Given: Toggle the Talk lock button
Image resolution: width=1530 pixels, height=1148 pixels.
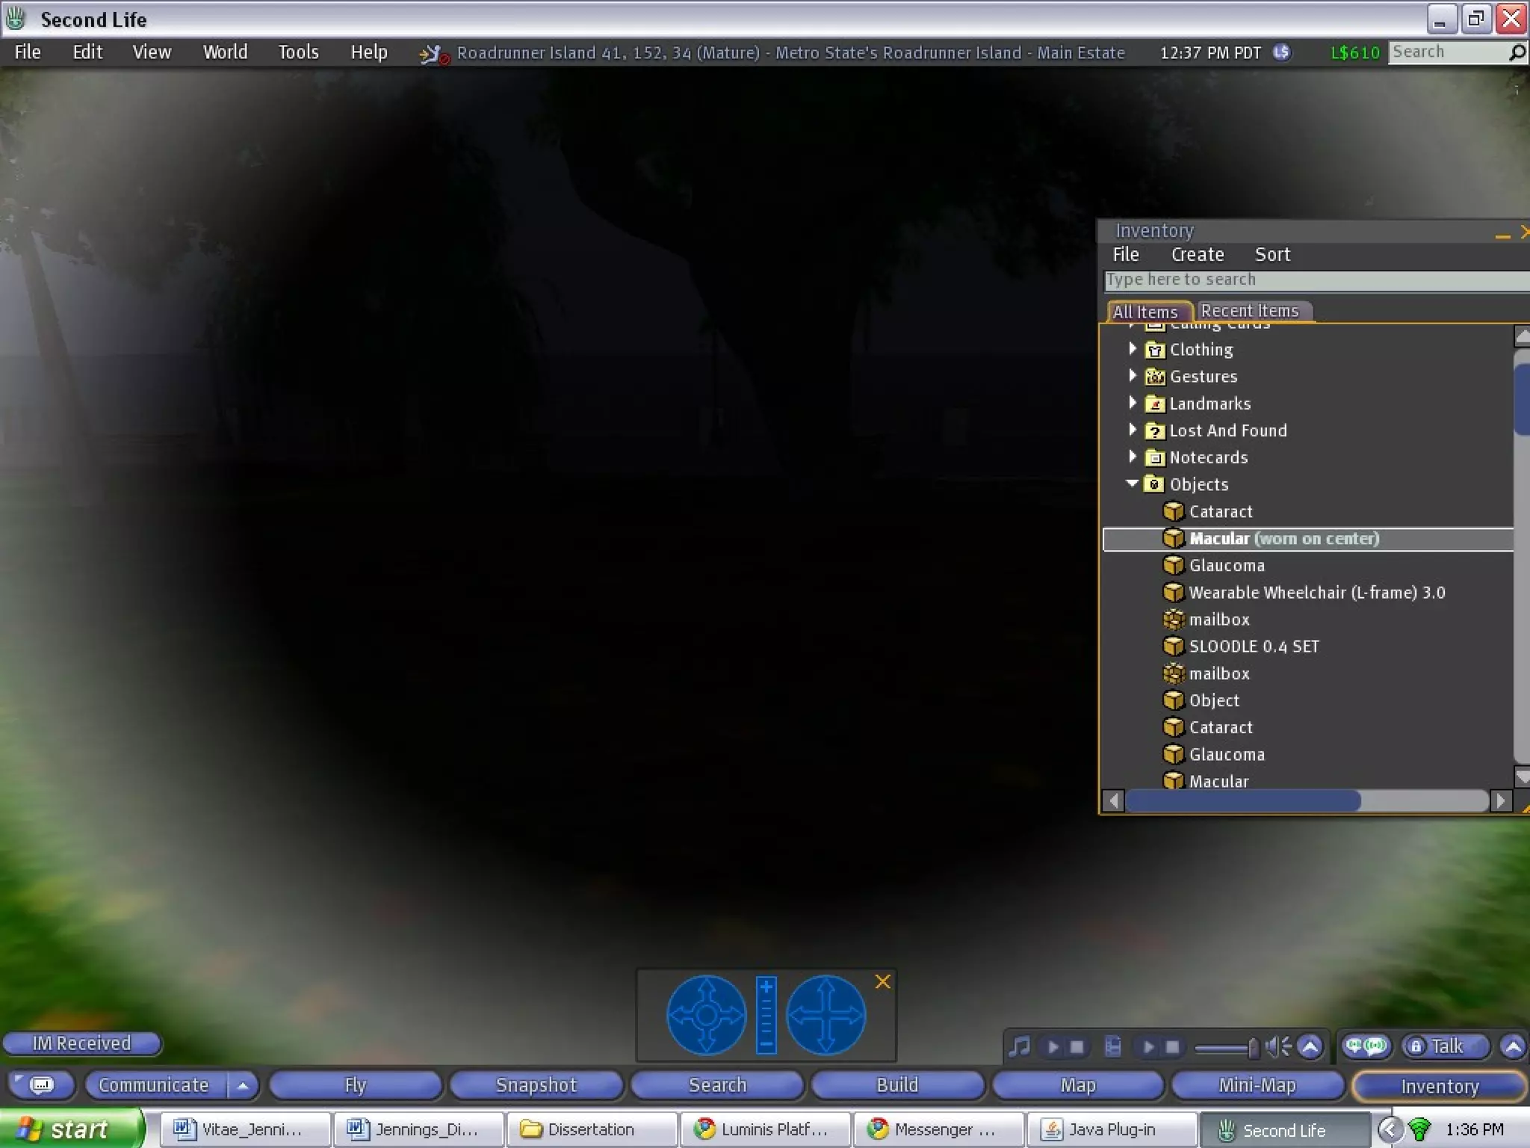Looking at the screenshot, I should click(x=1416, y=1046).
